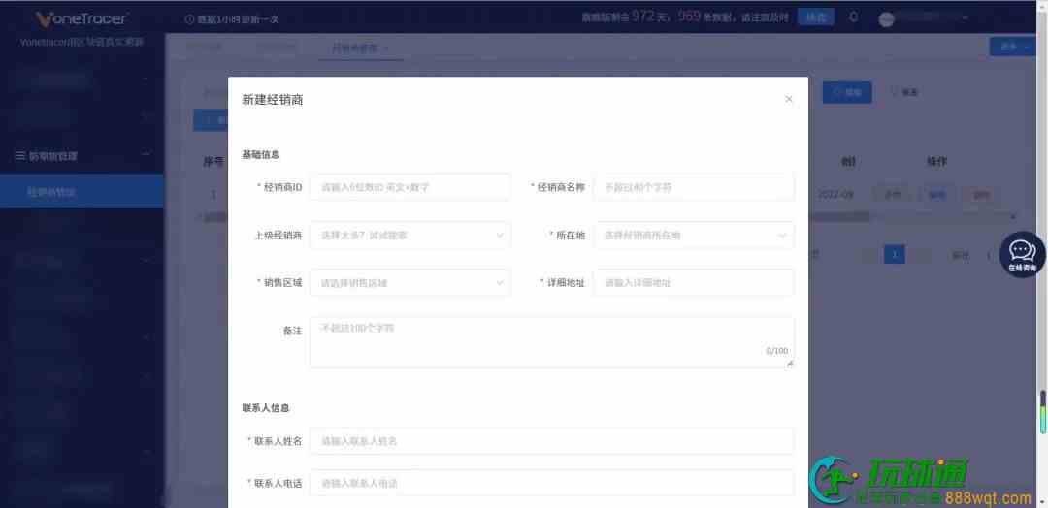Click the notification bell icon in header
The height and width of the screenshot is (508, 1048).
click(854, 17)
